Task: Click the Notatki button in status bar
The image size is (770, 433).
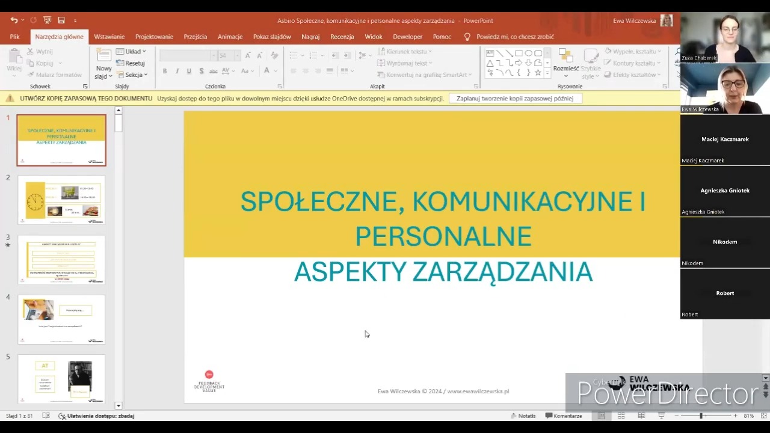Action: [523, 416]
